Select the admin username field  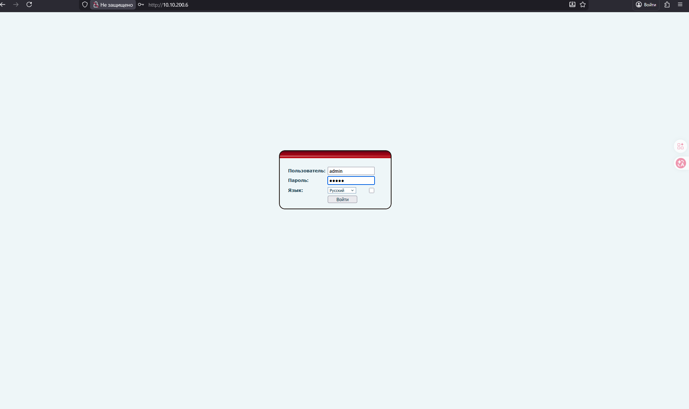coord(351,171)
